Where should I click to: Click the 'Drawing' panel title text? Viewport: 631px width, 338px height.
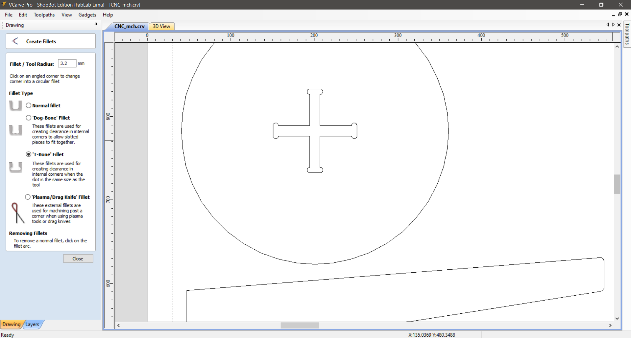[14, 25]
